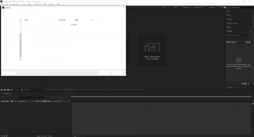This screenshot has height=137, width=254.
Task: Click lock column icon in timeline
Action: [7, 101]
